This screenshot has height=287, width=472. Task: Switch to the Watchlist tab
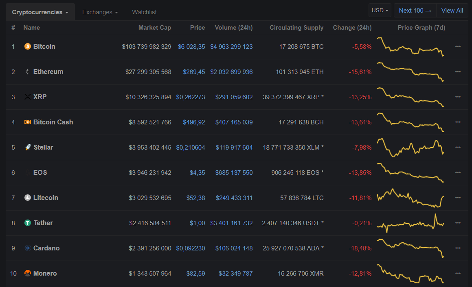[x=144, y=12]
